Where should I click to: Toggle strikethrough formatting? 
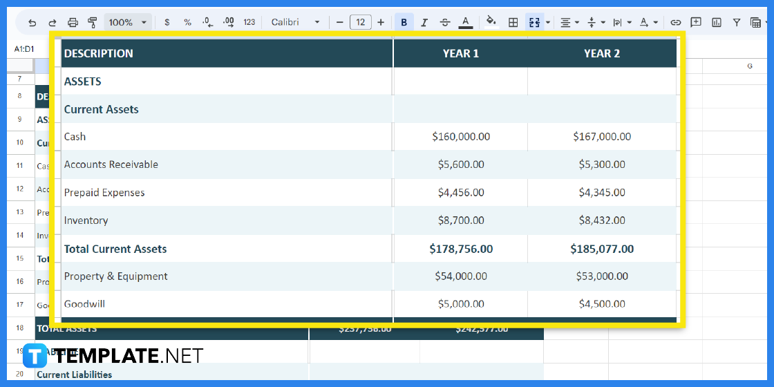445,22
